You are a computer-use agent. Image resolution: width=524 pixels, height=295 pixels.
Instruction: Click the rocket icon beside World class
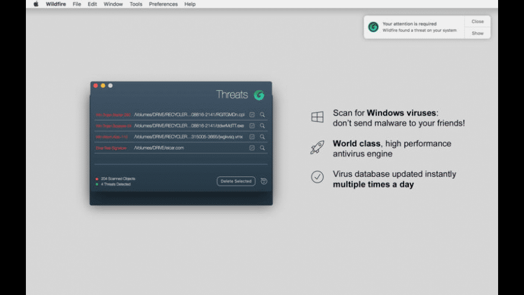317,147
